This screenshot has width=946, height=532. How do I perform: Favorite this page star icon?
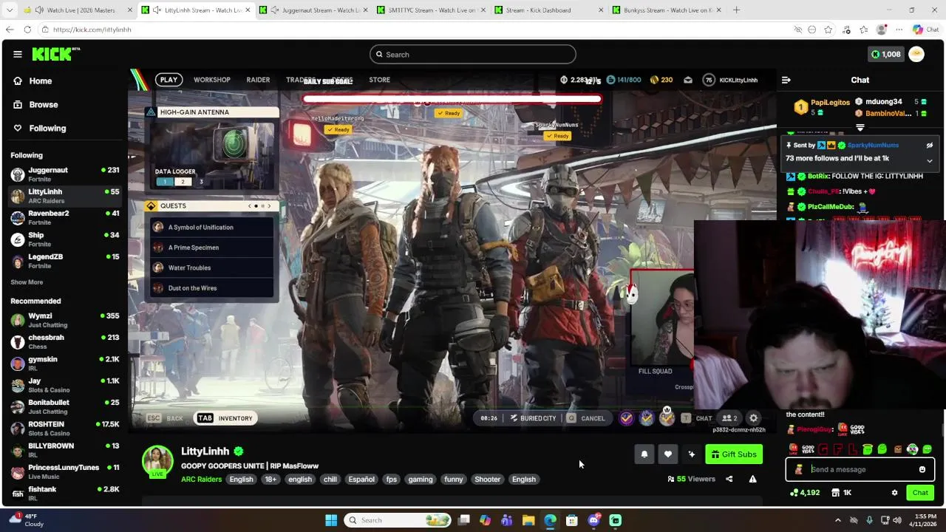point(828,30)
